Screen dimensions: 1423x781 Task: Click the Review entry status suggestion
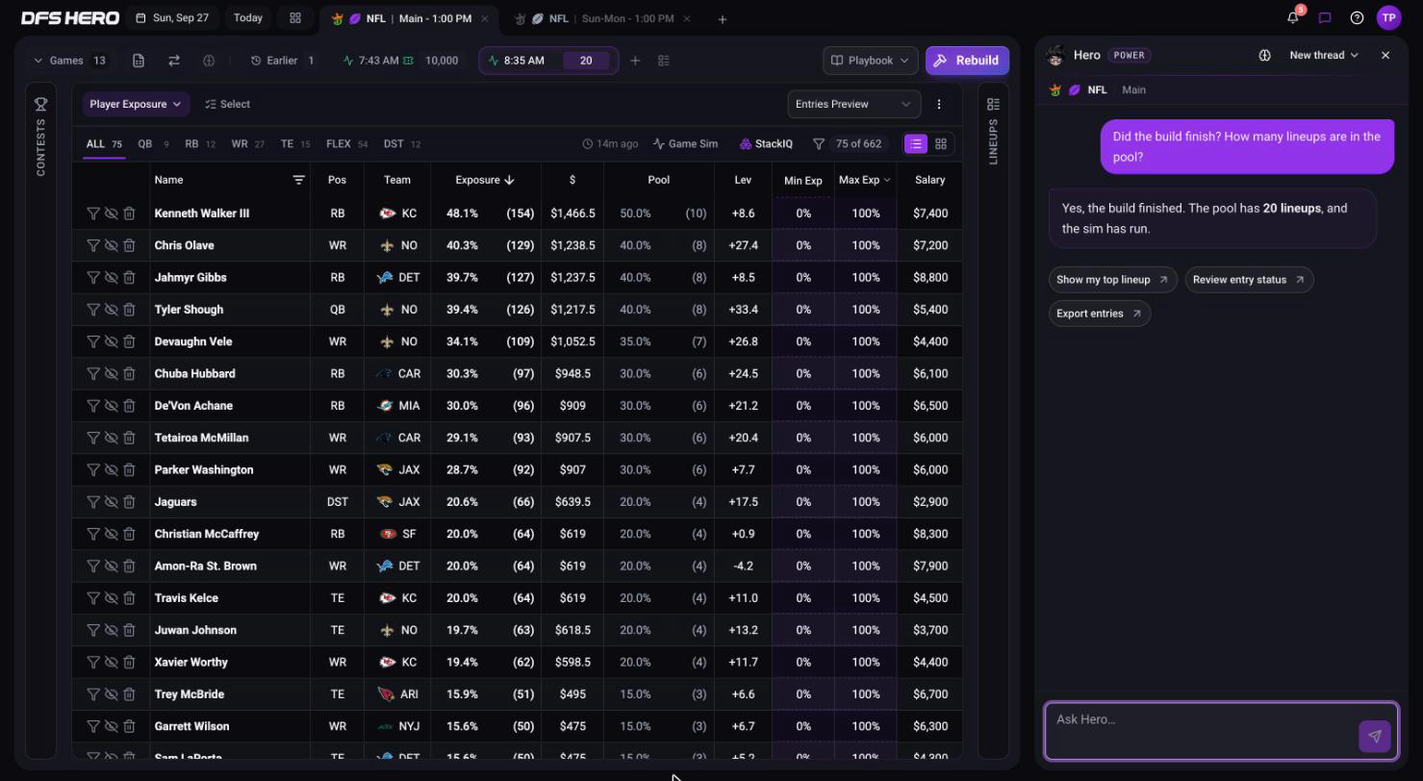(1249, 280)
